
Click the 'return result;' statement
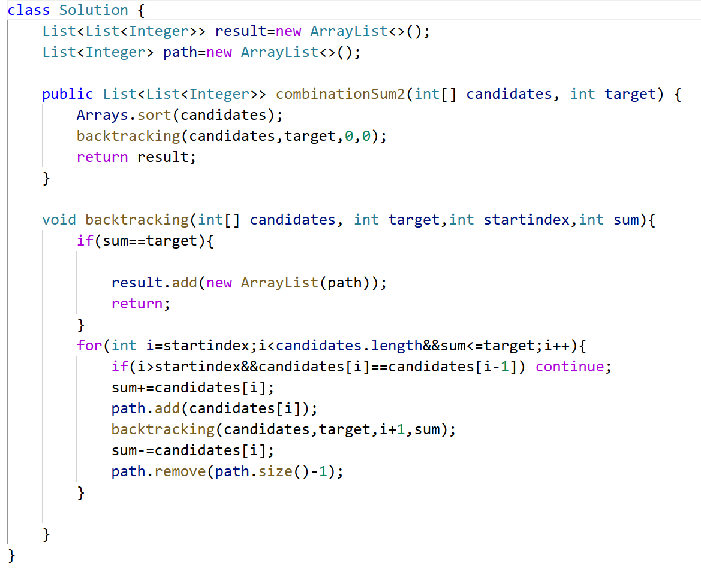[136, 157]
